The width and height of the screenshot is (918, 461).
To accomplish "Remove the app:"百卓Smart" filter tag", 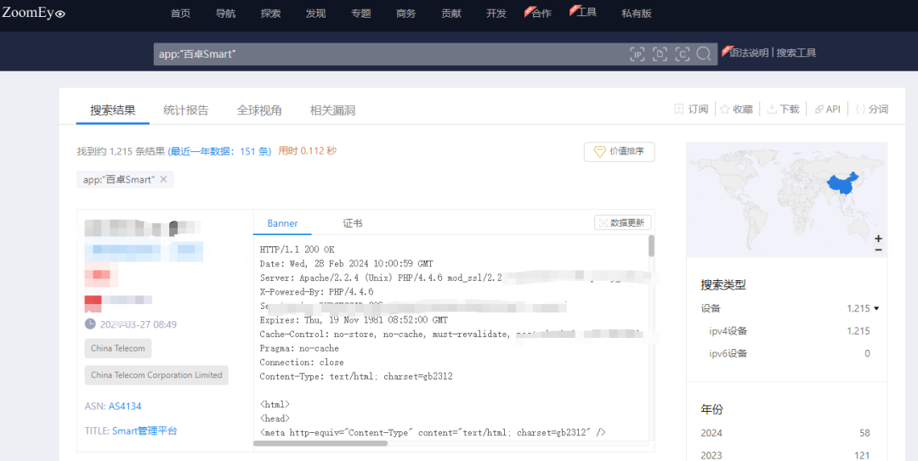I will [x=163, y=179].
